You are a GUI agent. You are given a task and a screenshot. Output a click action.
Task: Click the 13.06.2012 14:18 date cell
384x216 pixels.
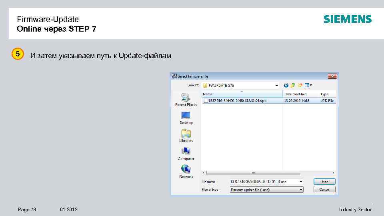(x=296, y=101)
